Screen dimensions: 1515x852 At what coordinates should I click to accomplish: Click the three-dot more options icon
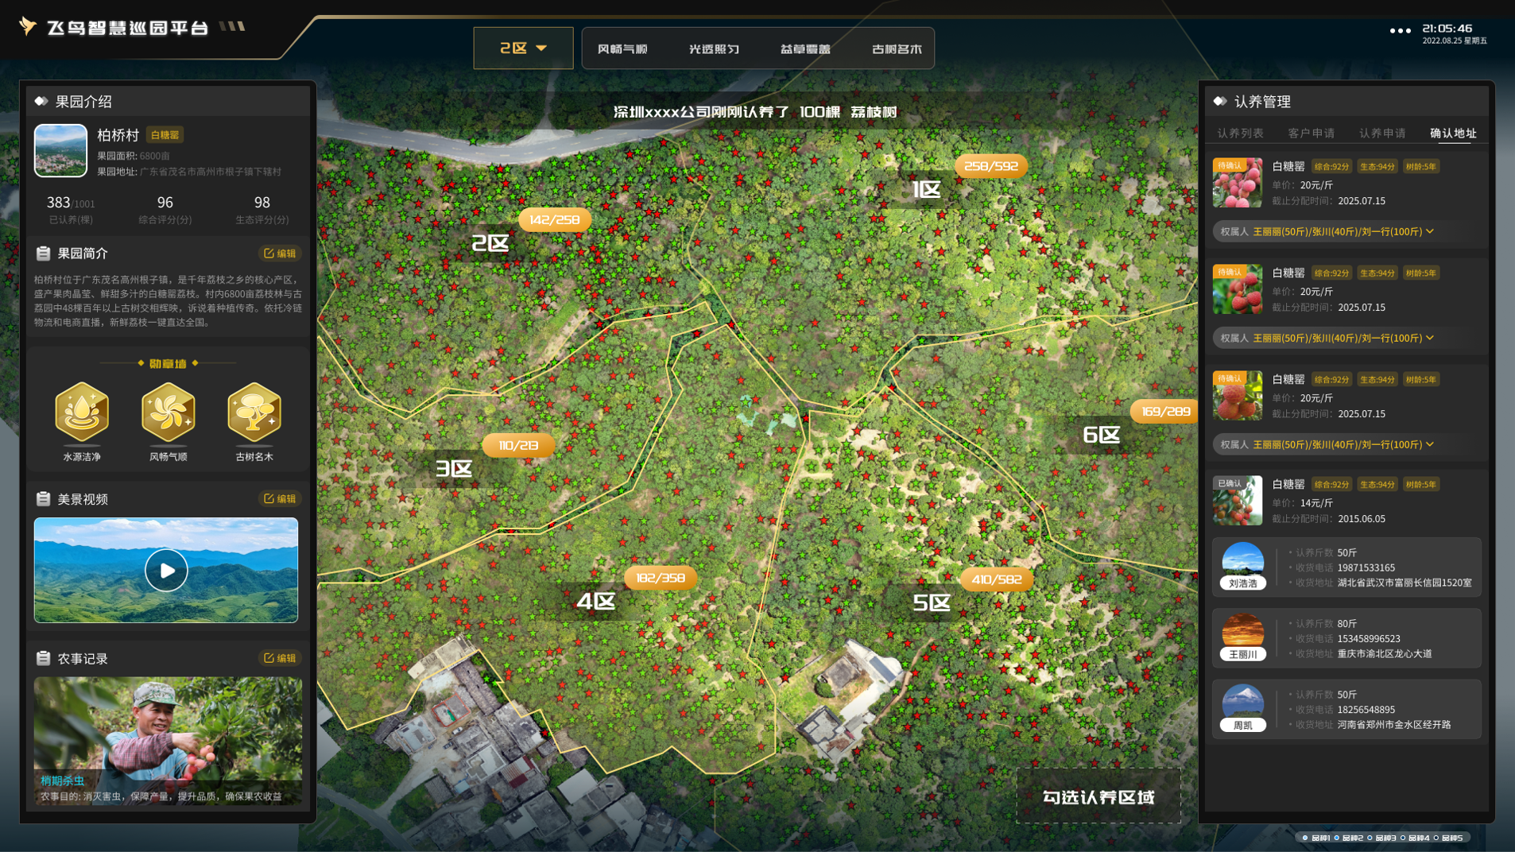click(x=1400, y=31)
